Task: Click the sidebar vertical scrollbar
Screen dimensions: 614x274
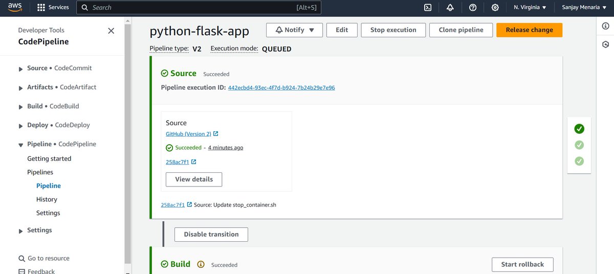Action: pyautogui.click(x=127, y=143)
